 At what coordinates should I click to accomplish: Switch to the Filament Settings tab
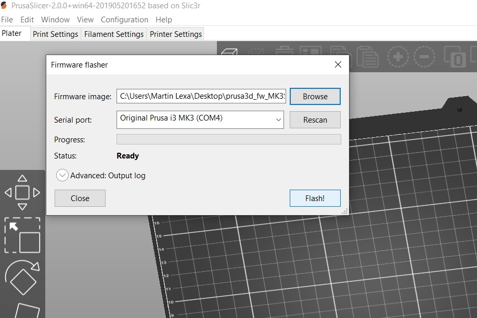[x=113, y=34]
